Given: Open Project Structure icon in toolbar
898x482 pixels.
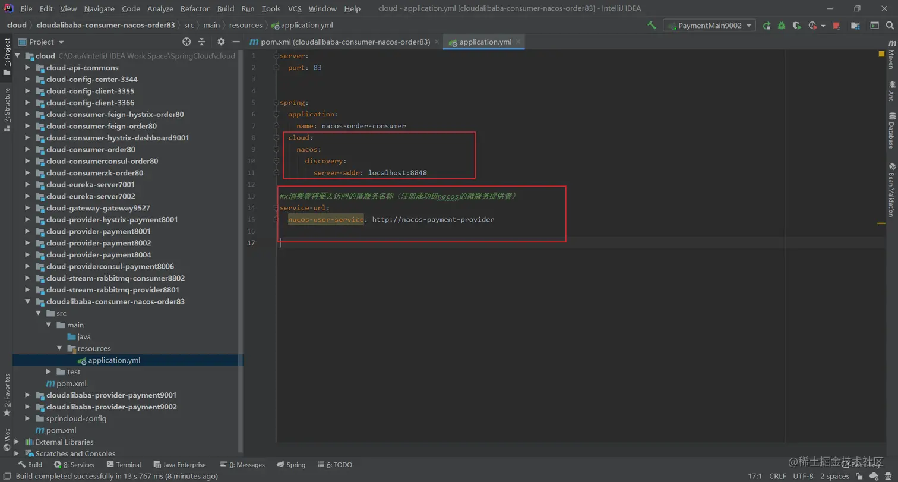Looking at the screenshot, I should click(855, 26).
